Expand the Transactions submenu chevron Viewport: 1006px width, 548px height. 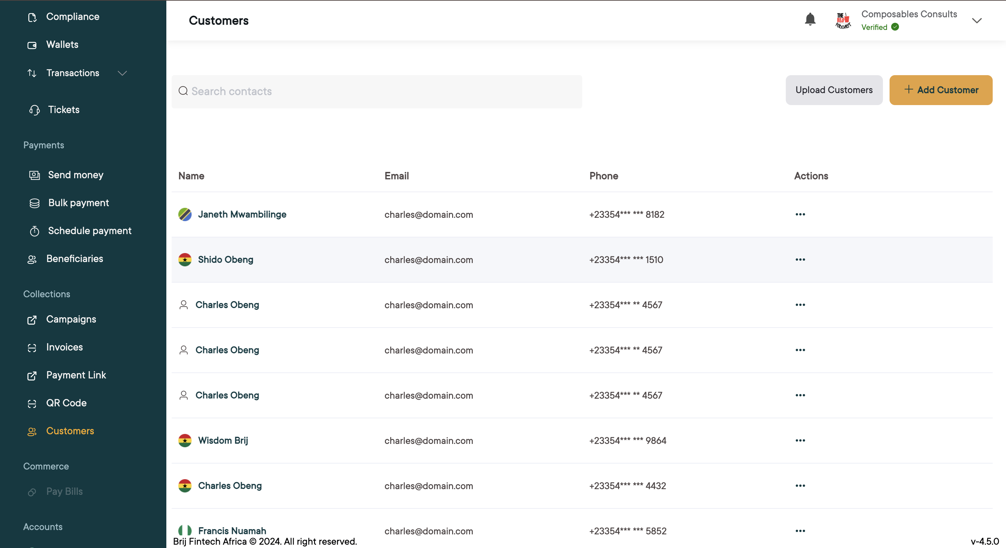122,73
